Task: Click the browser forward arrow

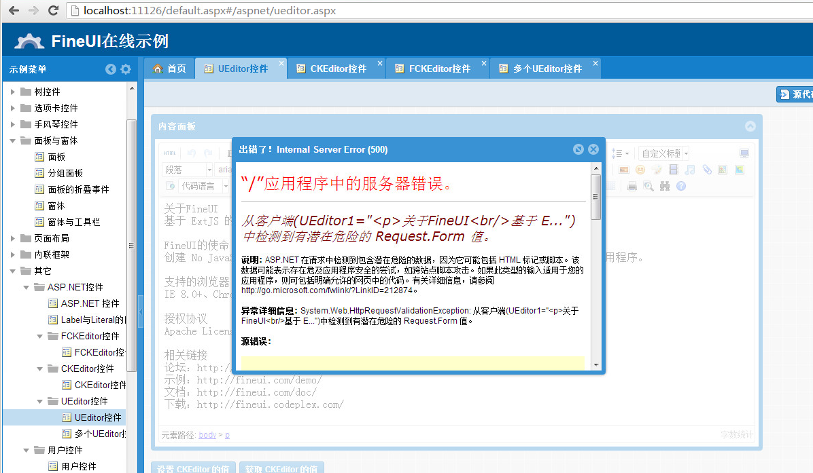Action: (34, 10)
